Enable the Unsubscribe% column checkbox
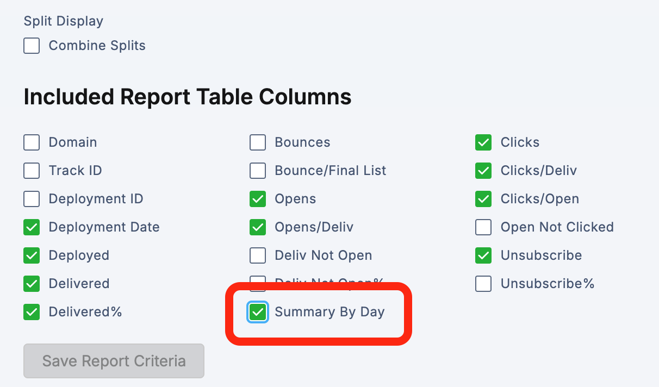659x387 pixels. [483, 284]
